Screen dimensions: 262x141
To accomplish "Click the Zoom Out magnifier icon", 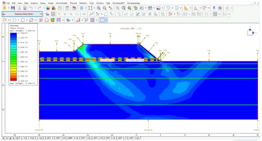I will pyautogui.click(x=104, y=8).
